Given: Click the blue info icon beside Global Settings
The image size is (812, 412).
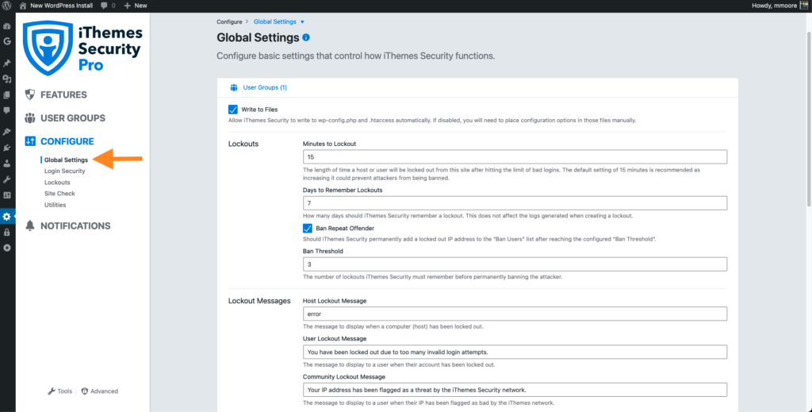Looking at the screenshot, I should pos(306,37).
